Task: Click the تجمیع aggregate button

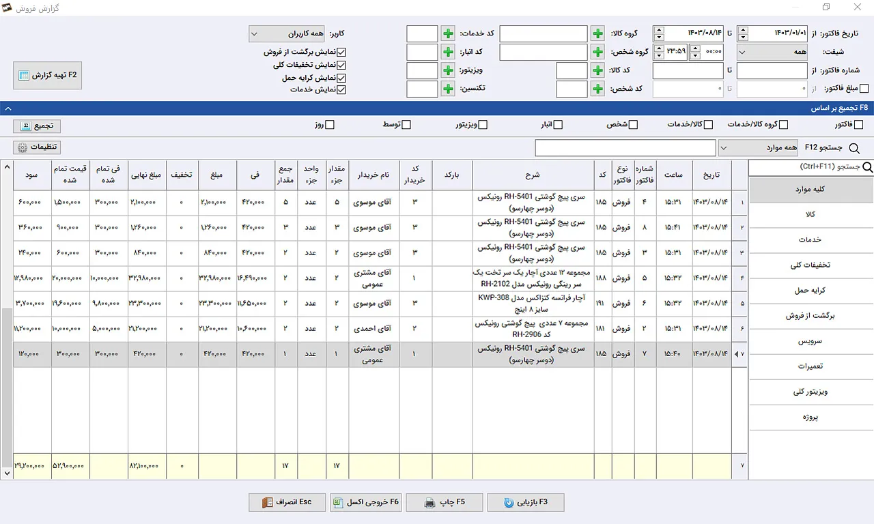Action: 37,126
